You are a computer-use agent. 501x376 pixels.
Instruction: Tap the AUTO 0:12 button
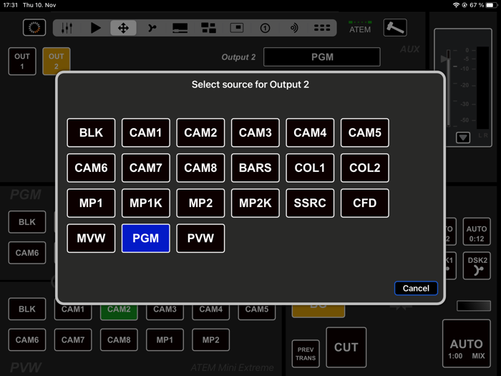477,232
